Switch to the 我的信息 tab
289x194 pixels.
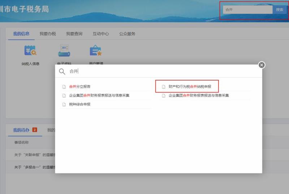point(21,34)
